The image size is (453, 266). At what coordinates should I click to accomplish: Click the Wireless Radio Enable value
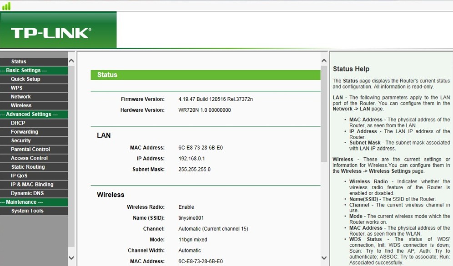coord(186,207)
